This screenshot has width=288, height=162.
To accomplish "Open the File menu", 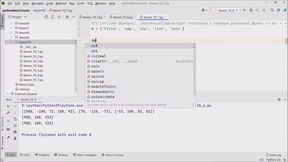I will 10,3.
